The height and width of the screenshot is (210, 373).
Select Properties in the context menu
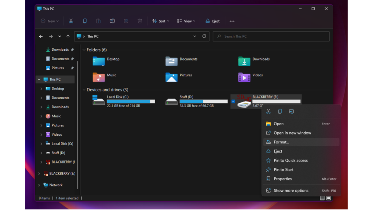point(283,179)
